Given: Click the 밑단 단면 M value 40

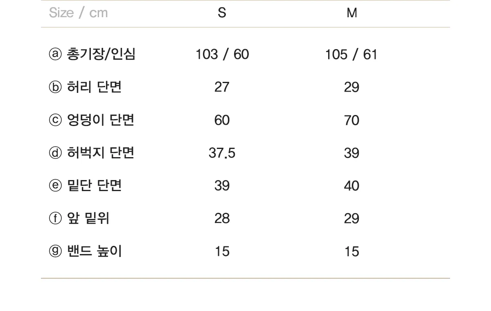Looking at the screenshot, I should tap(351, 186).
